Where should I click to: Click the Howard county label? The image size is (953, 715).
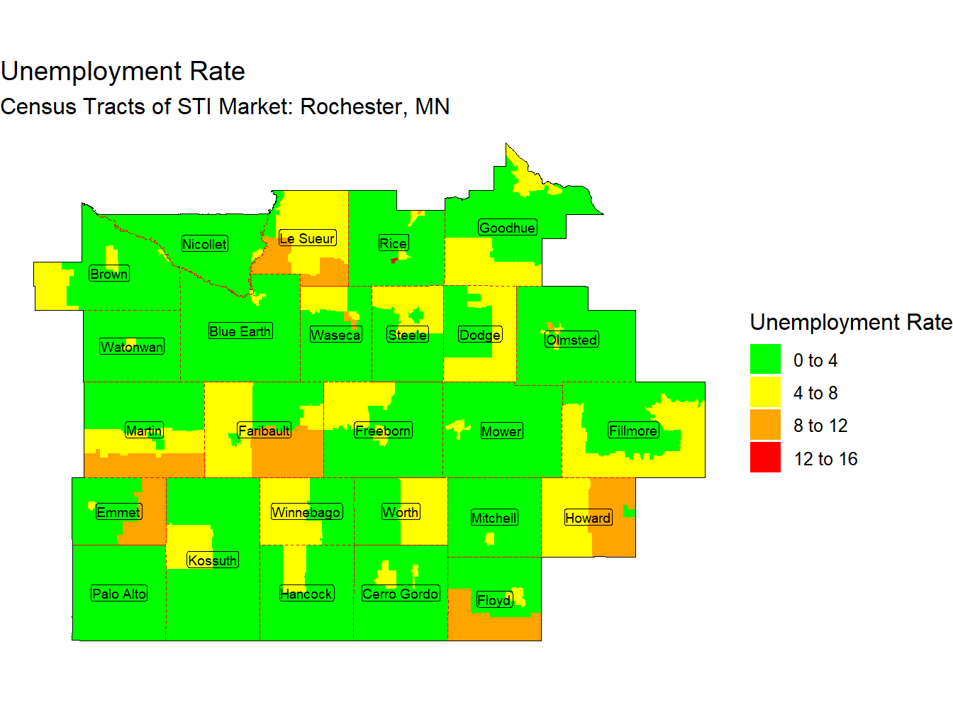(588, 518)
